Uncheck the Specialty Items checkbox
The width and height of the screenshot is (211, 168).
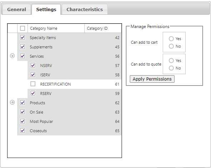23,37
